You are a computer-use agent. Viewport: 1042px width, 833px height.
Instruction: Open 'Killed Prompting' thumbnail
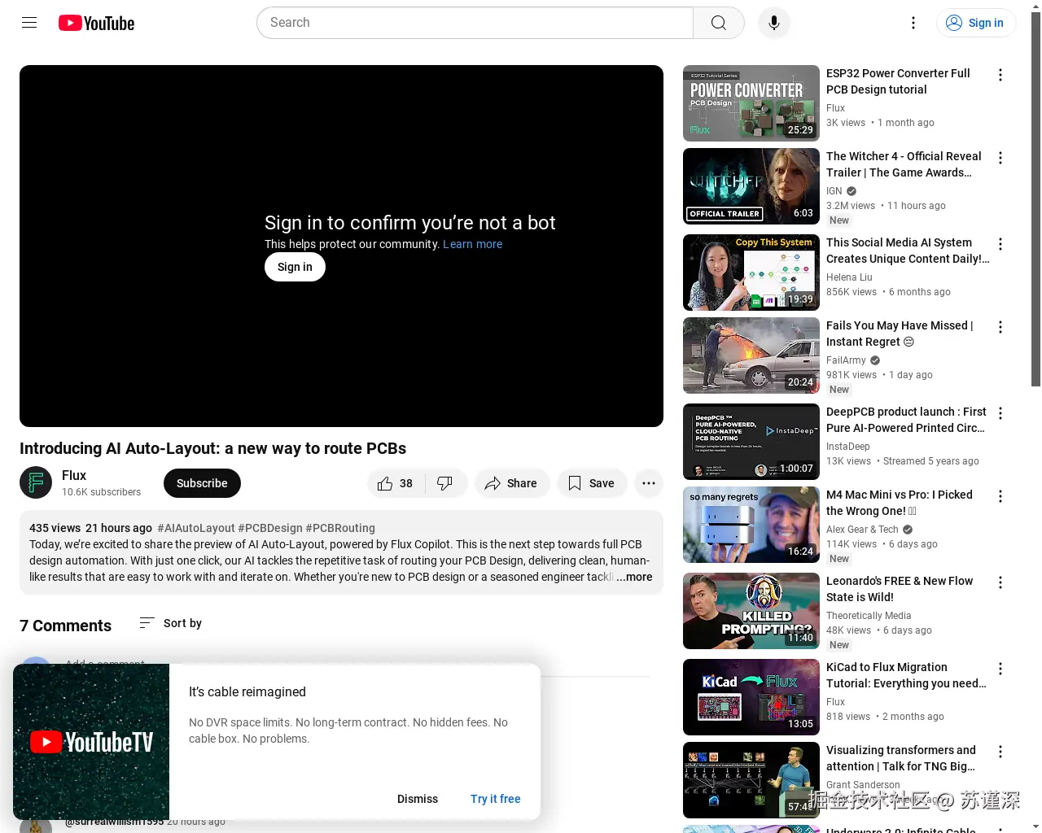click(x=751, y=611)
